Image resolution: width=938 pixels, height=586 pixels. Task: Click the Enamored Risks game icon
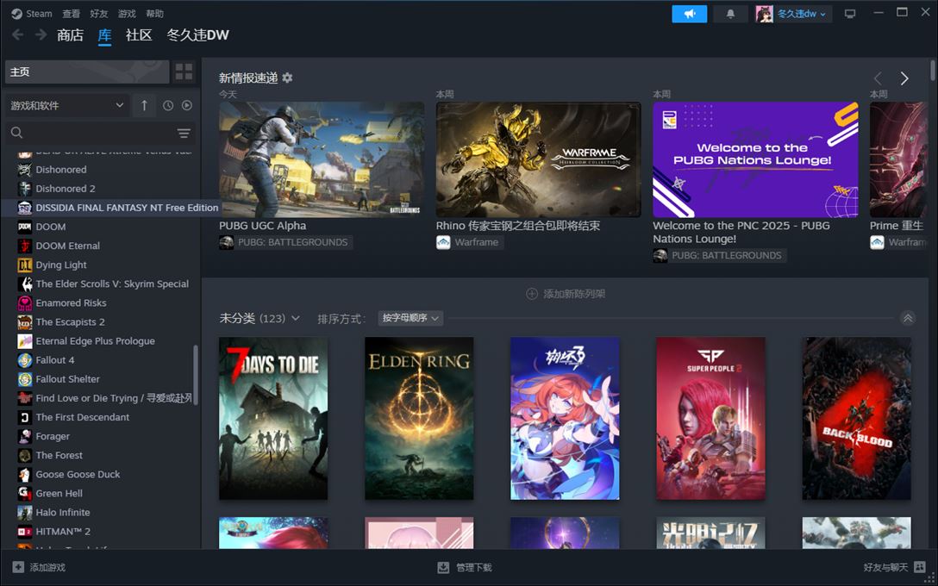pos(24,303)
